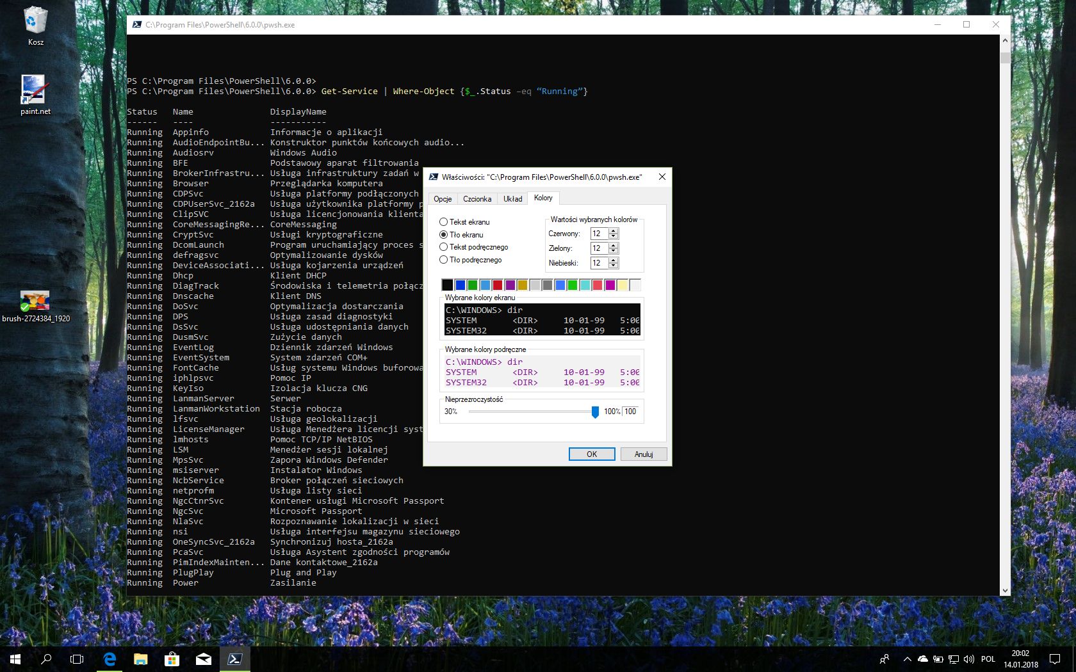The height and width of the screenshot is (672, 1076).
Task: Decrease Czerwony value with down arrow
Action: click(614, 236)
